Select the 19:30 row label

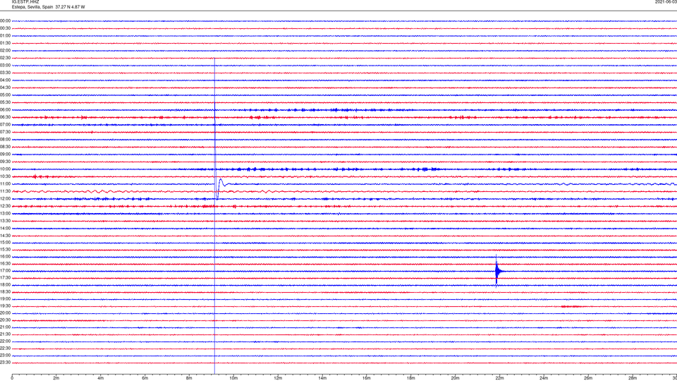point(5,306)
